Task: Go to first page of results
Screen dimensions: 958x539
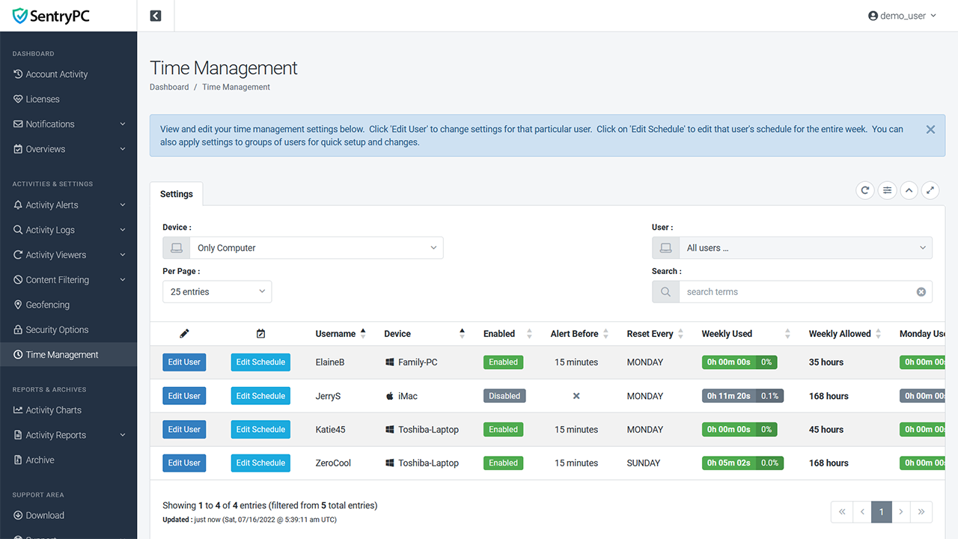Action: [842, 512]
